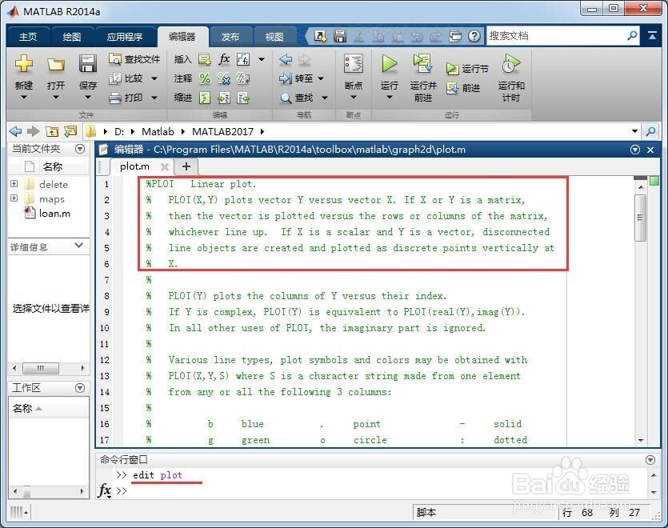Screen dimensions: 668x528
Task: Click the Breakpoints (断点) icon
Action: pyautogui.click(x=354, y=64)
